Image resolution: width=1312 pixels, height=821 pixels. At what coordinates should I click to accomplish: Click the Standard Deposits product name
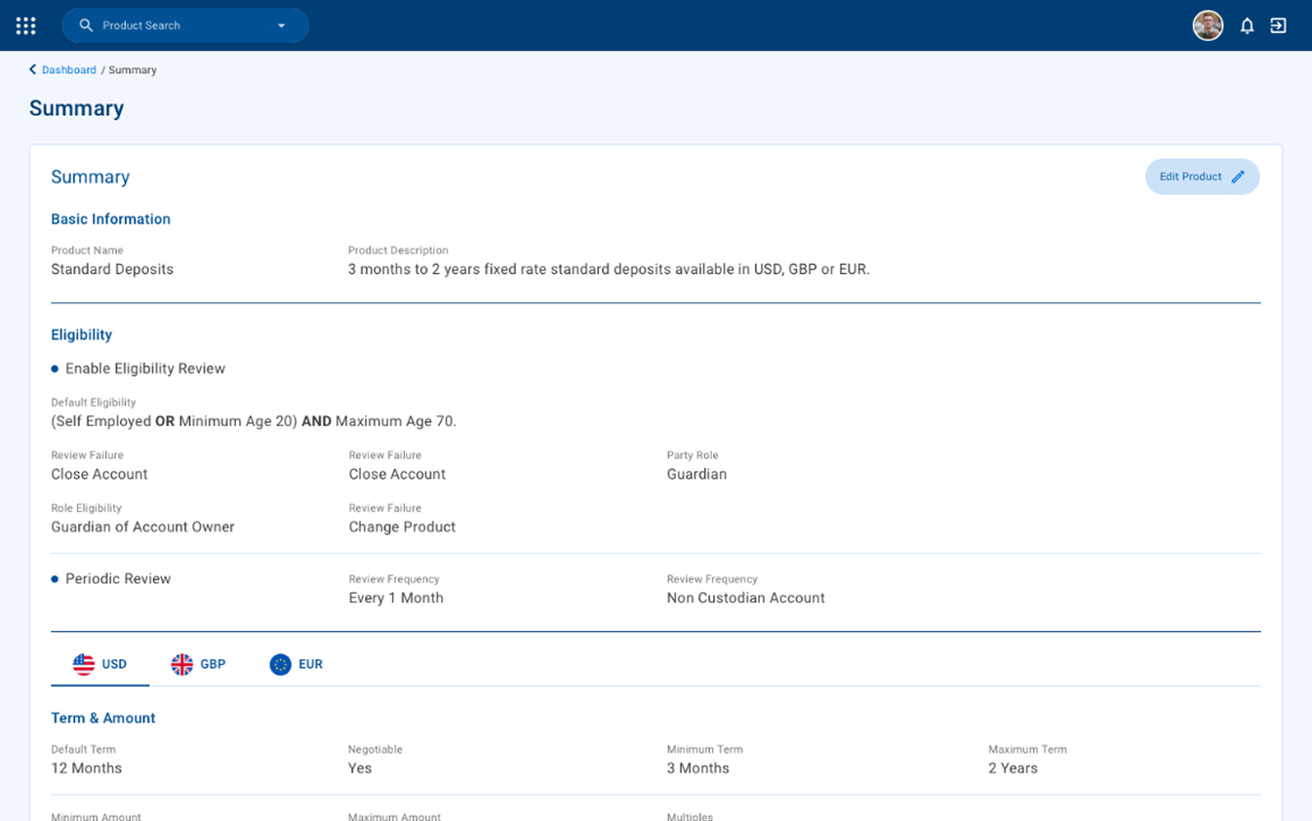[x=112, y=269]
